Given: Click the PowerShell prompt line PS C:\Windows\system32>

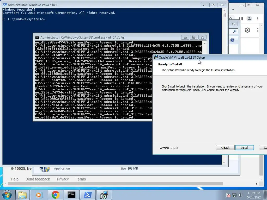Looking at the screenshot, I should point(23,19).
